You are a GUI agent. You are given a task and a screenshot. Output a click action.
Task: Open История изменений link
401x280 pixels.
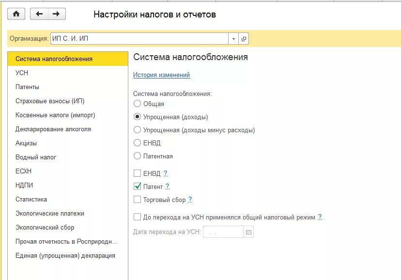click(161, 75)
